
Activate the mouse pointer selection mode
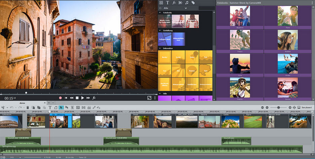[x=61, y=108]
